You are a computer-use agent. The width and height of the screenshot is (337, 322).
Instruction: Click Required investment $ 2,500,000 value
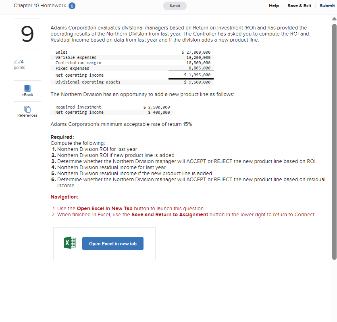pos(157,107)
